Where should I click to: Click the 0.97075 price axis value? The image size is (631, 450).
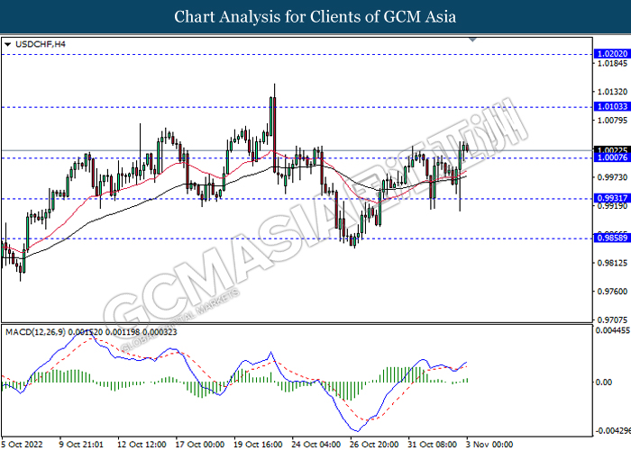pos(612,319)
